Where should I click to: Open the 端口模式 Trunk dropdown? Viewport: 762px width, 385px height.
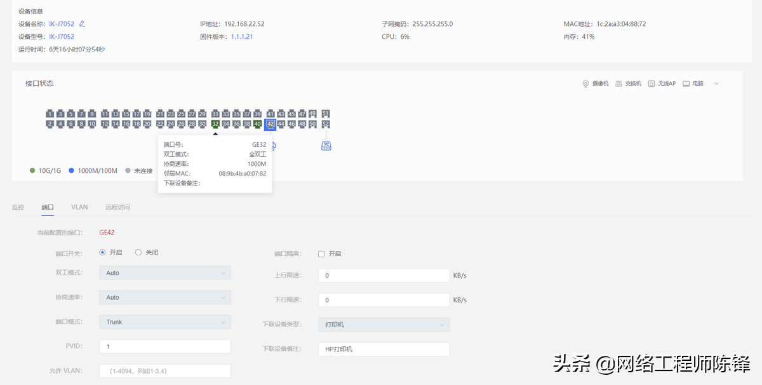[x=164, y=321]
